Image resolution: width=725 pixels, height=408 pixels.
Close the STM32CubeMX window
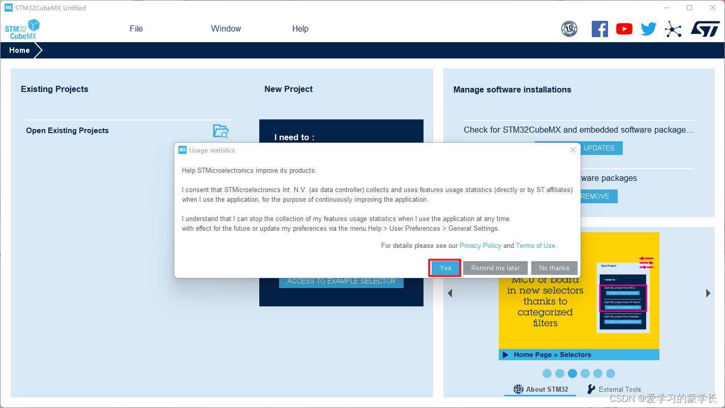pyautogui.click(x=713, y=8)
